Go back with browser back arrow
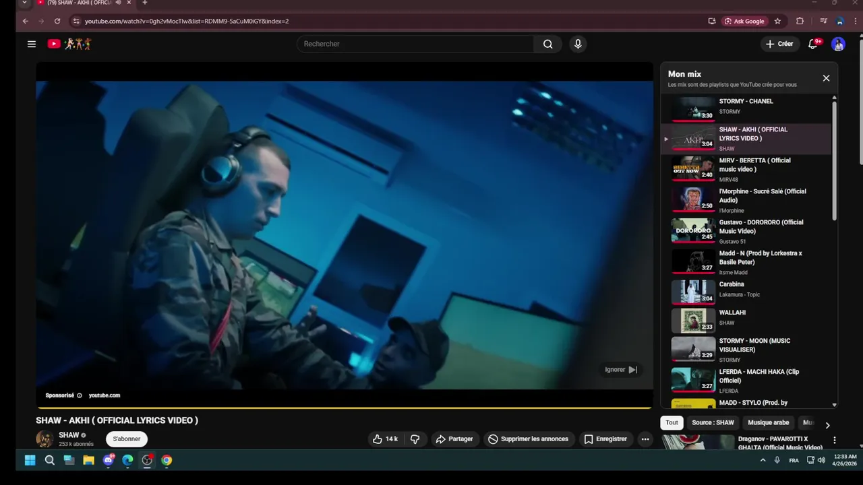 [26, 21]
